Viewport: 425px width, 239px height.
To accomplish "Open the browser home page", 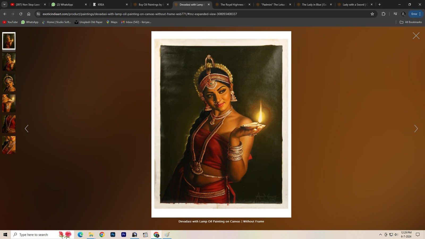I will pyautogui.click(x=29, y=14).
